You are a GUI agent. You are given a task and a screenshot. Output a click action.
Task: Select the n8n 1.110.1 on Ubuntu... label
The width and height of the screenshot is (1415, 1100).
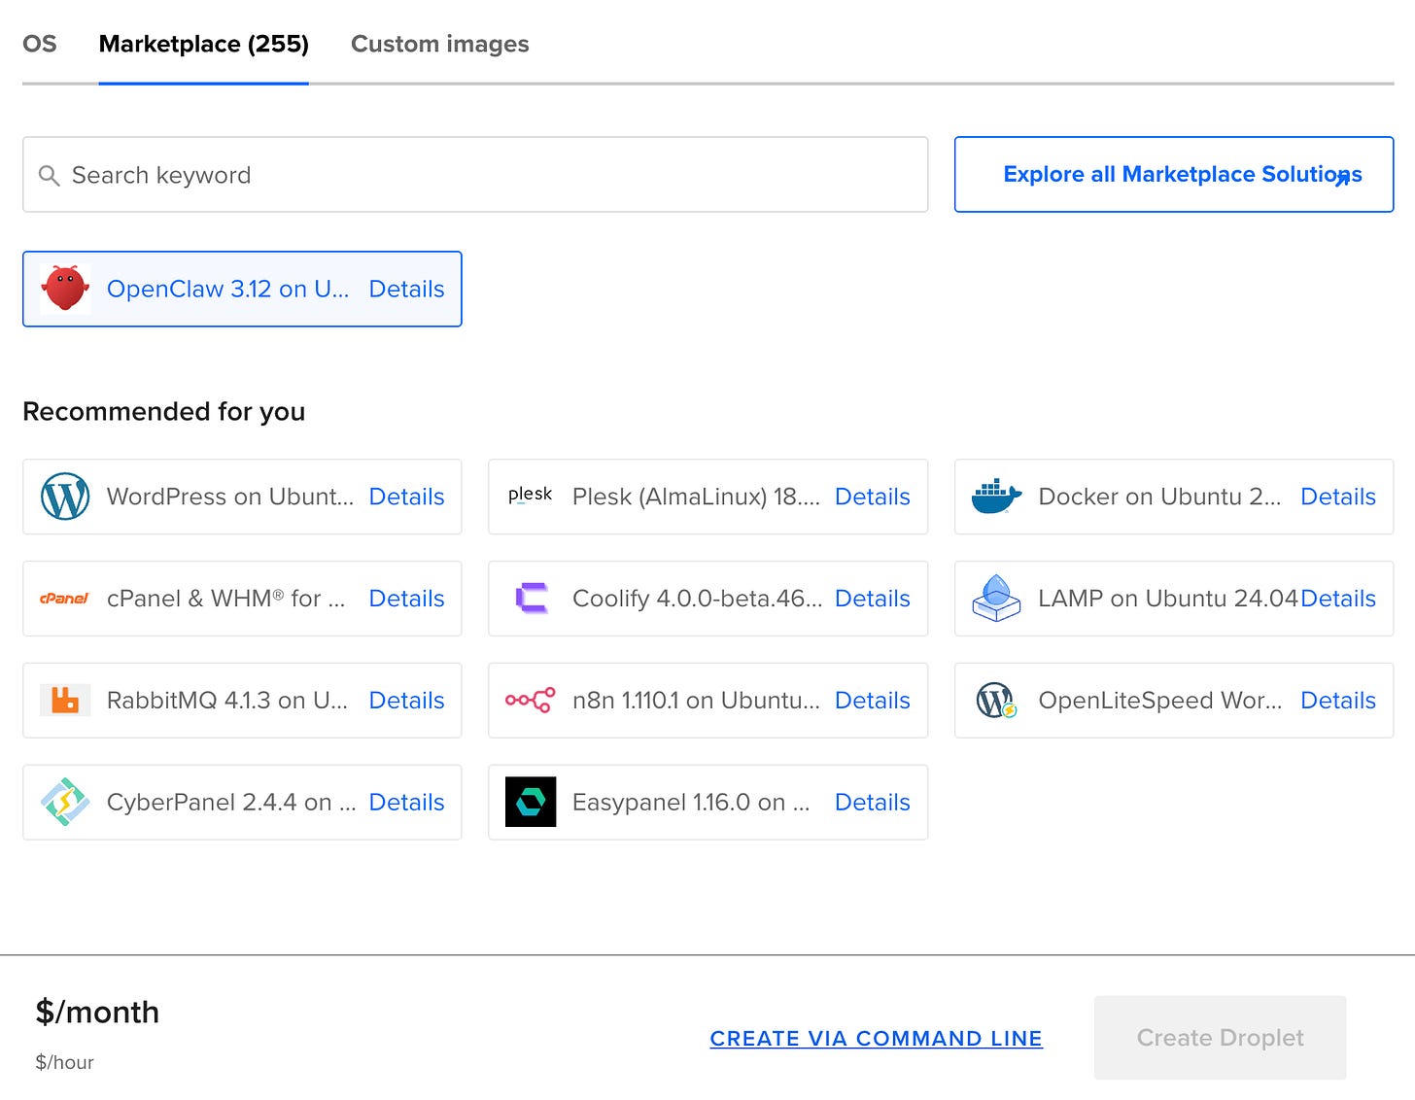(696, 701)
